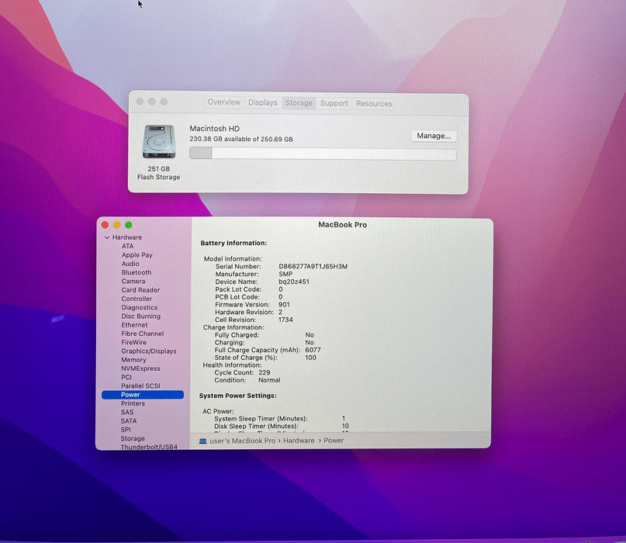This screenshot has width=626, height=543.
Task: Click the Disk Sleep Timer (Minutes) row
Action: pyautogui.click(x=281, y=427)
